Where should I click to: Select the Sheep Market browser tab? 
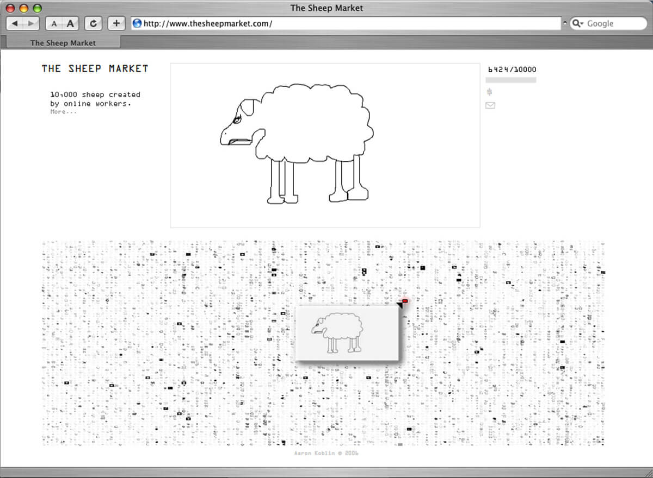[63, 42]
